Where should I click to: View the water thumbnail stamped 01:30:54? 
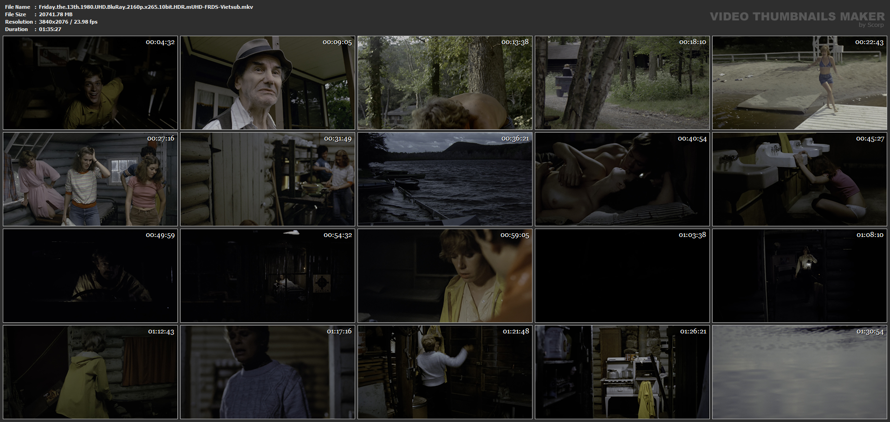(799, 372)
